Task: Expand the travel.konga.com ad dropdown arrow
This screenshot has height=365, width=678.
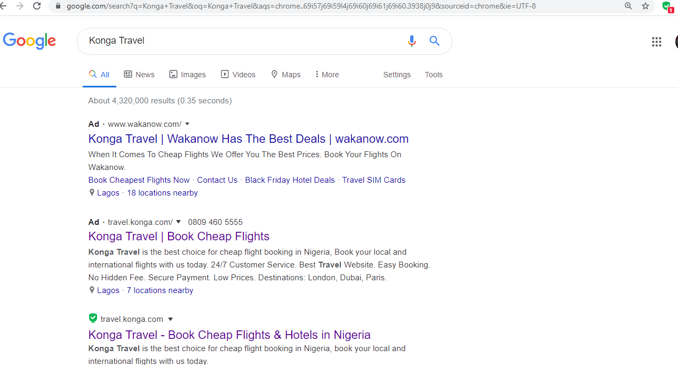Action: pos(178,222)
